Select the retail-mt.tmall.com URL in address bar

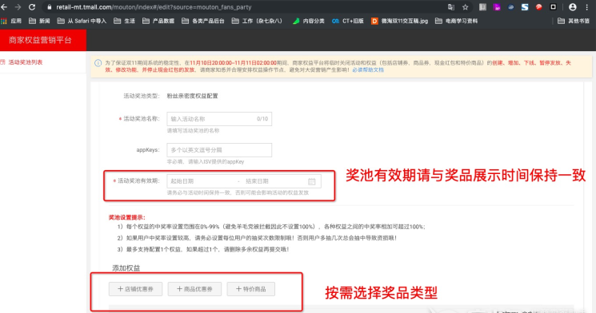point(154,7)
